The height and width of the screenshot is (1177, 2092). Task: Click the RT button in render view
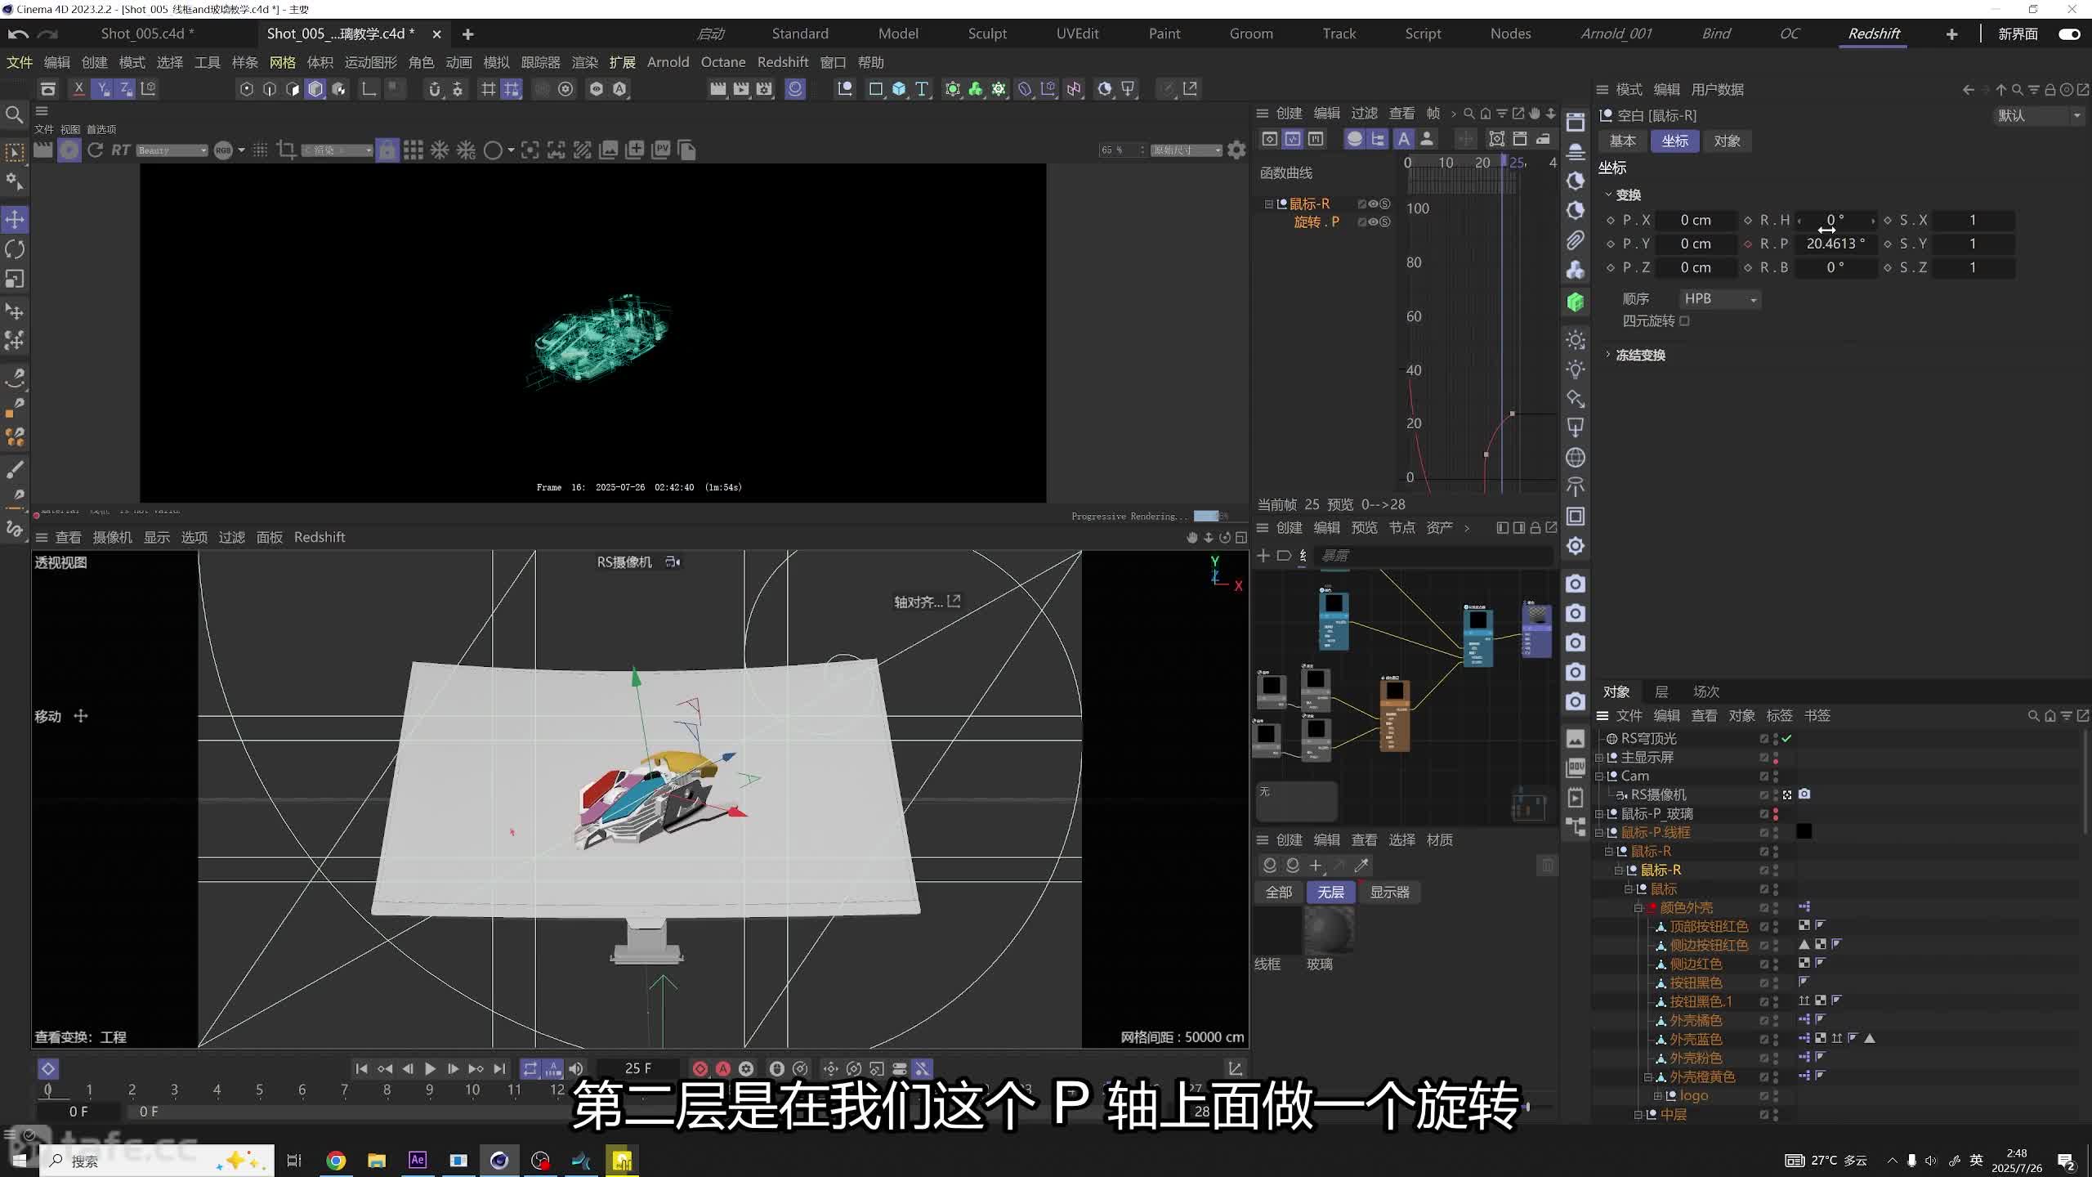(x=121, y=150)
